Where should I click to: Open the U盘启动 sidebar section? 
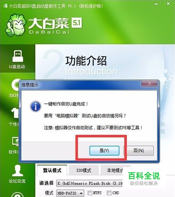[17, 59]
